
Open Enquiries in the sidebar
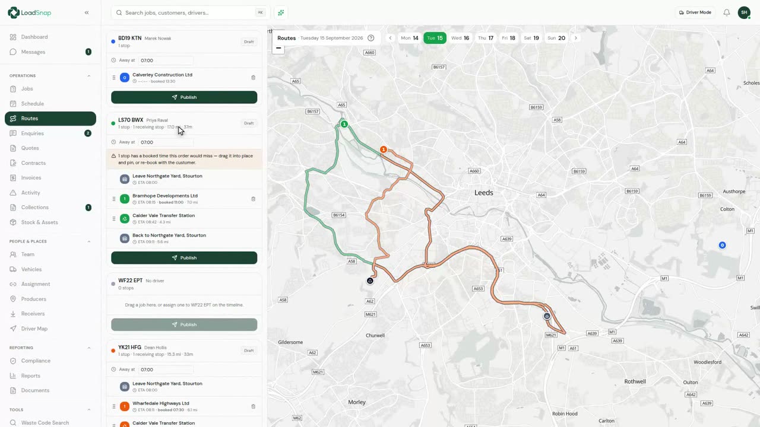click(50, 133)
